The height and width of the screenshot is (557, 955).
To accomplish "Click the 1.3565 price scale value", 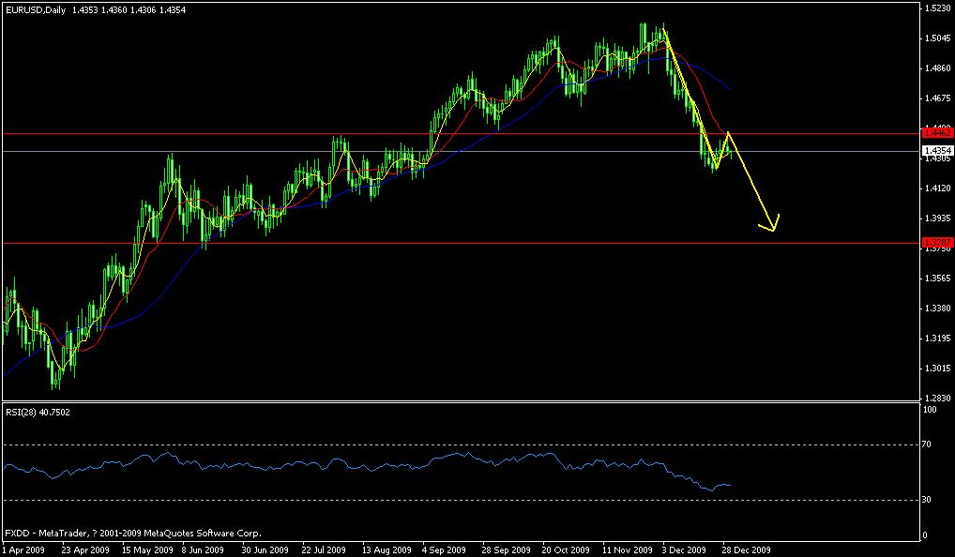I will click(938, 278).
